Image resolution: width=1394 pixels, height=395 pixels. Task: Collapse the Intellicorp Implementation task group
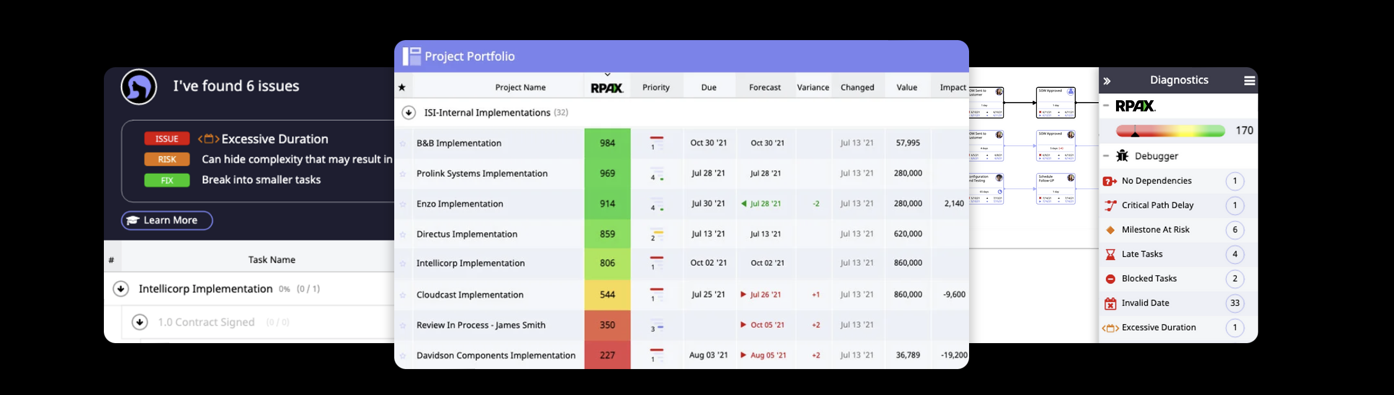121,289
